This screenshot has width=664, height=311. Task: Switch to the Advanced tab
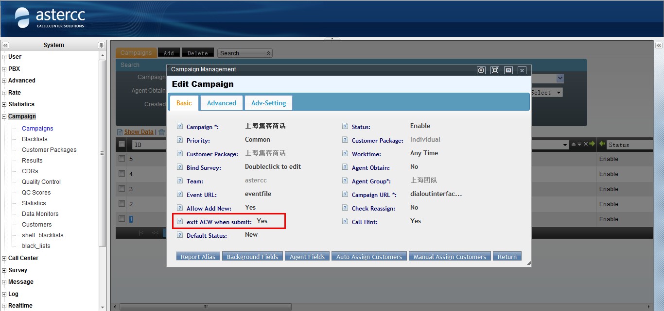click(x=221, y=103)
